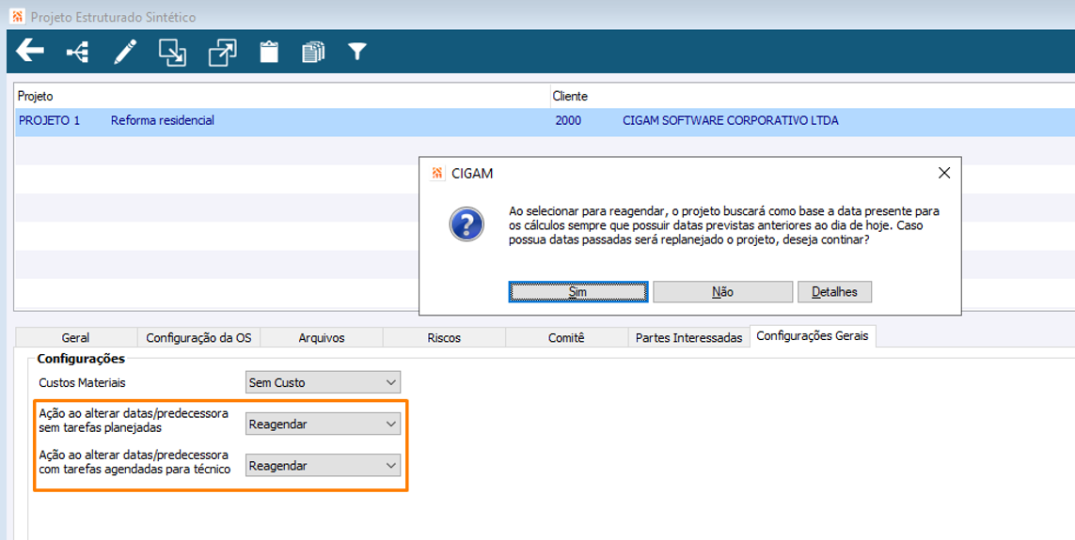Click the client code 2000
Image resolution: width=1075 pixels, height=540 pixels.
568,120
